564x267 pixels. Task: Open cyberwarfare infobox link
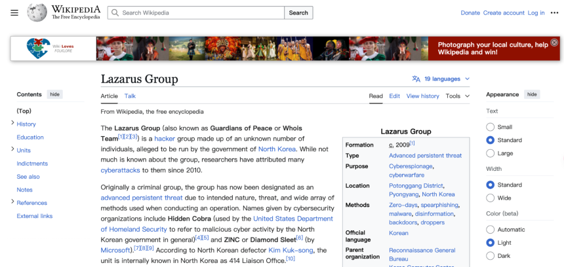coord(407,175)
